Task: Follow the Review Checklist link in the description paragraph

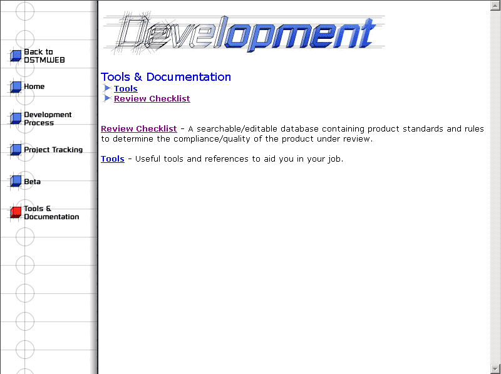Action: click(138, 129)
